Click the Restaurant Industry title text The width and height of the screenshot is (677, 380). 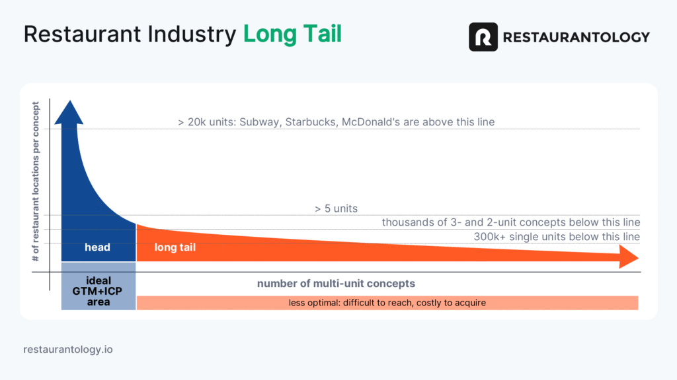click(x=130, y=34)
